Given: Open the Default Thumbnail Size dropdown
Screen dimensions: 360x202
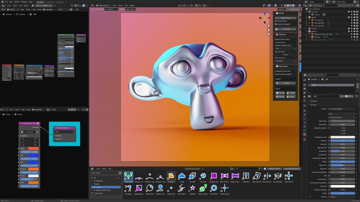Looking at the screenshot, I should pyautogui.click(x=285, y=49).
